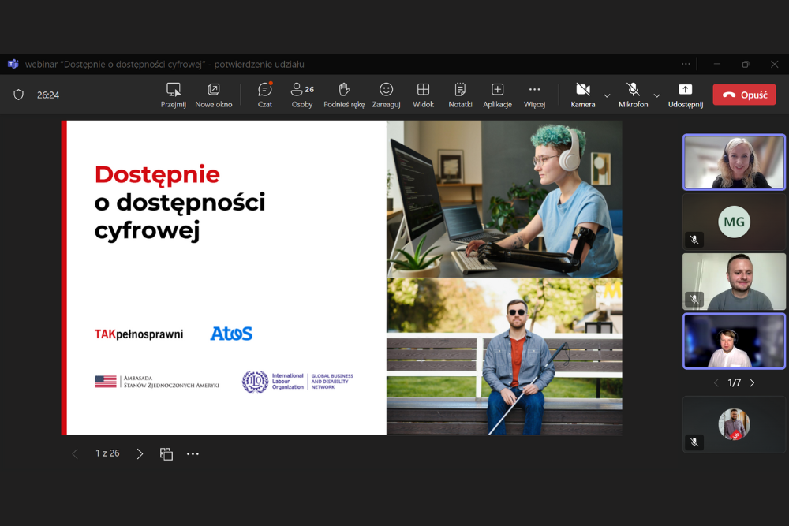The image size is (789, 526).
Task: Open meeting Notatki
Action: [460, 95]
